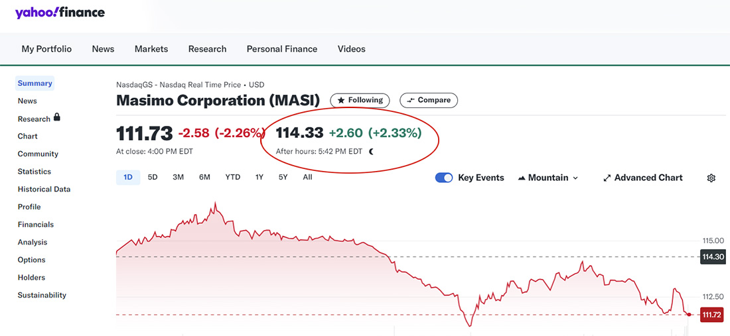Open the Holders sidebar link
The image size is (730, 336).
click(31, 278)
